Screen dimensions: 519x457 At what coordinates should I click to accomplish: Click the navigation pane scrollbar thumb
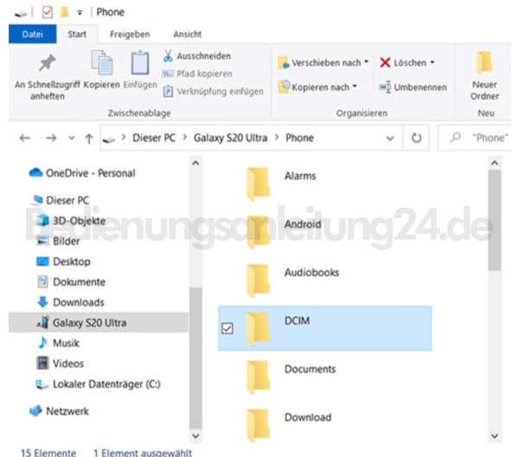point(195,358)
